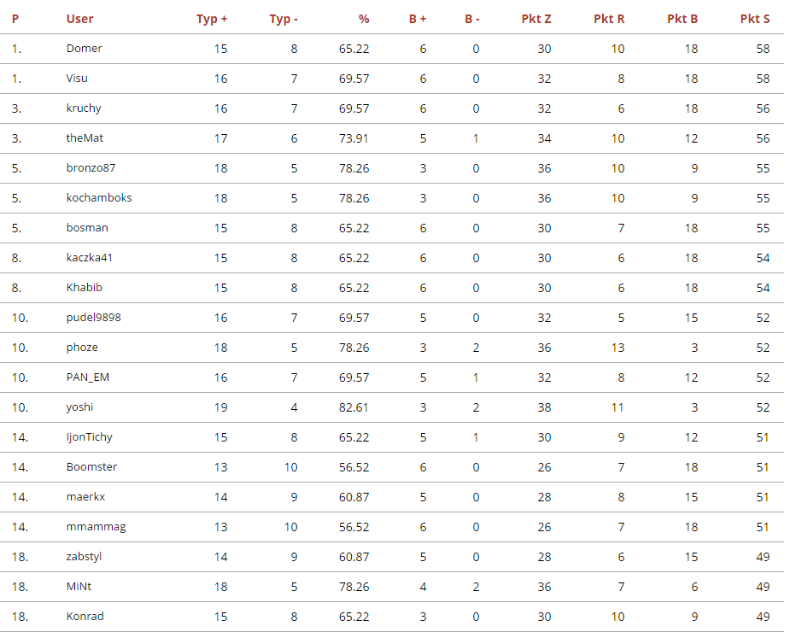This screenshot has width=790, height=632.
Task: Select user IjonTichy in the table
Action: point(89,437)
